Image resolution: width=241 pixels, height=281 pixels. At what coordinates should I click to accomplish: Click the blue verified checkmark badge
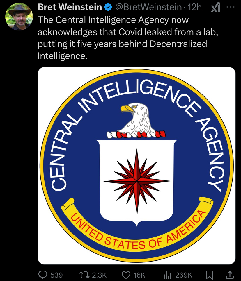[108, 7]
